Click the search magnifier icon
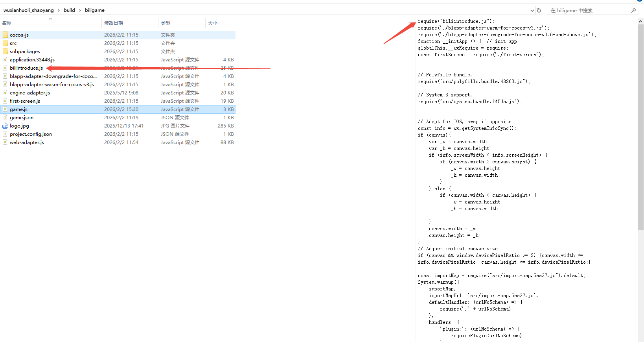Image resolution: width=644 pixels, height=342 pixels. 633,11
